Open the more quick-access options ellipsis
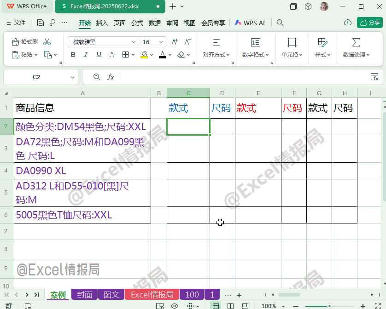Viewport: 386px width, 309px height. coord(64,23)
